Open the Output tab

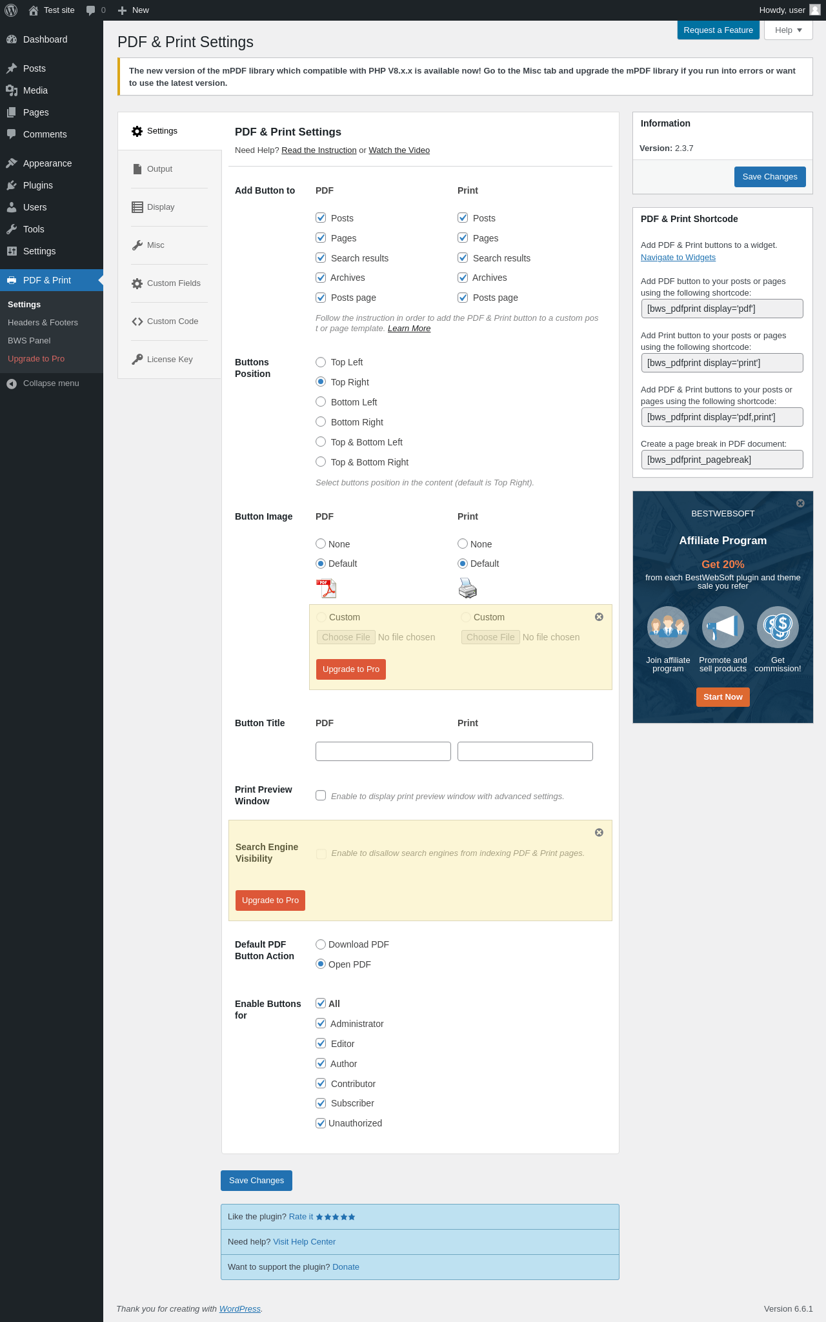pos(170,169)
